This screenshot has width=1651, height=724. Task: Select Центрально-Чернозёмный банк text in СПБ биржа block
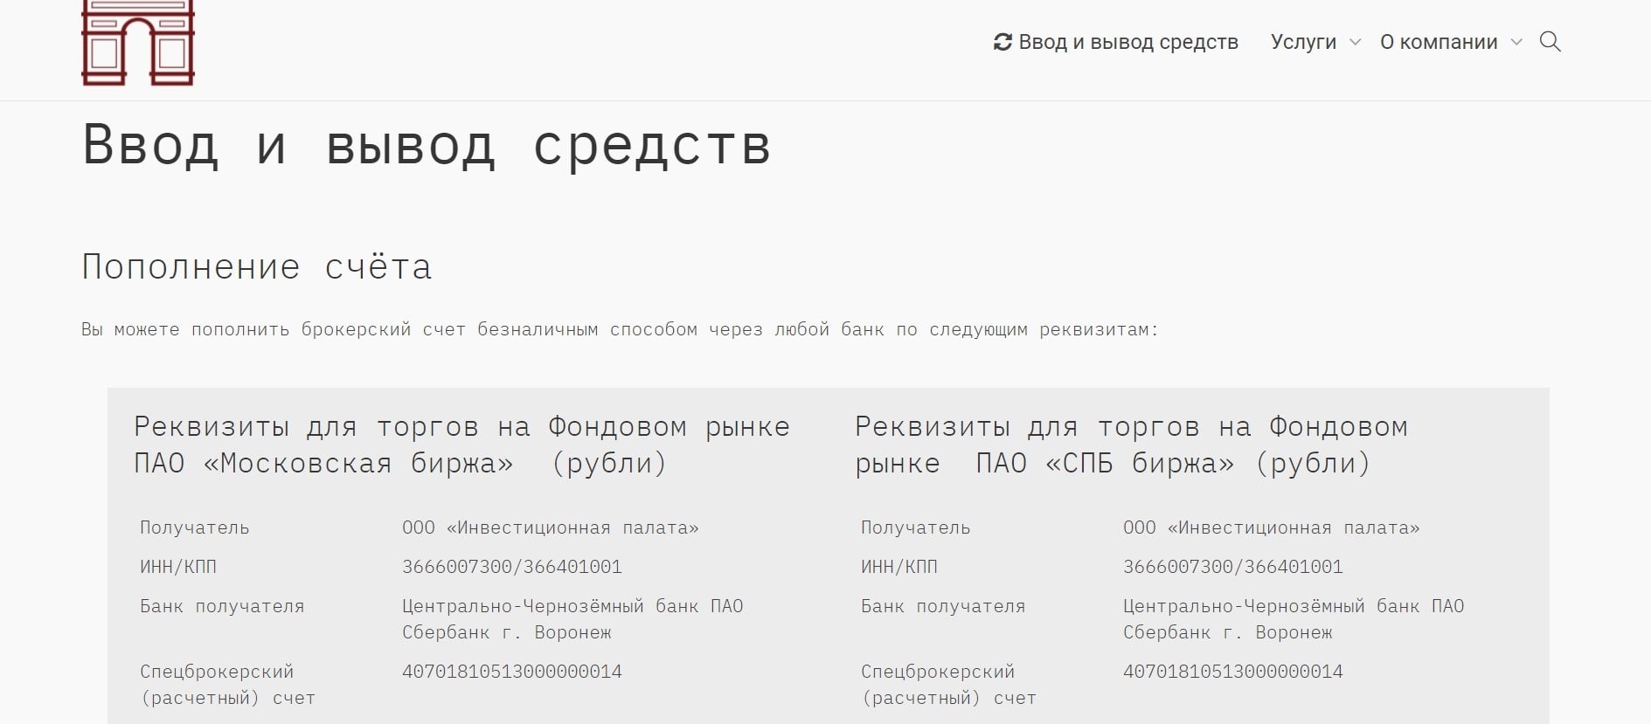point(1294,619)
